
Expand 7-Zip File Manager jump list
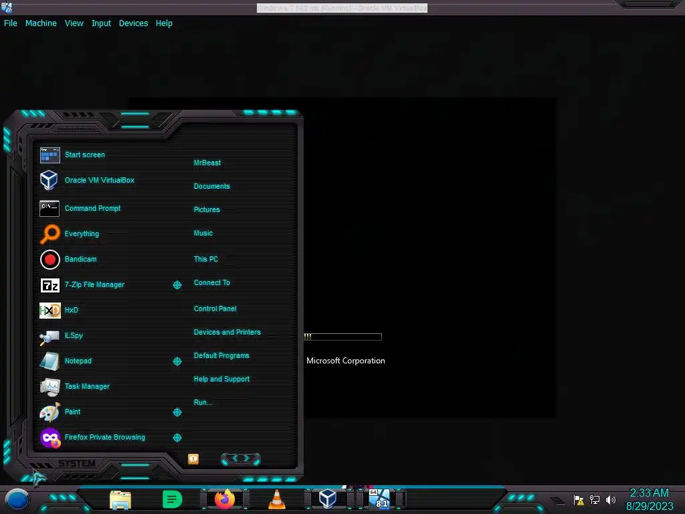(177, 285)
